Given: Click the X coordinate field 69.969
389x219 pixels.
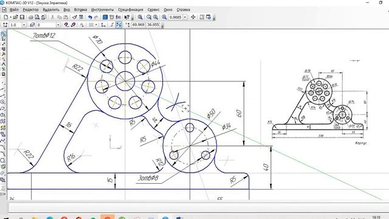Looking at the screenshot, I should [x=138, y=25].
